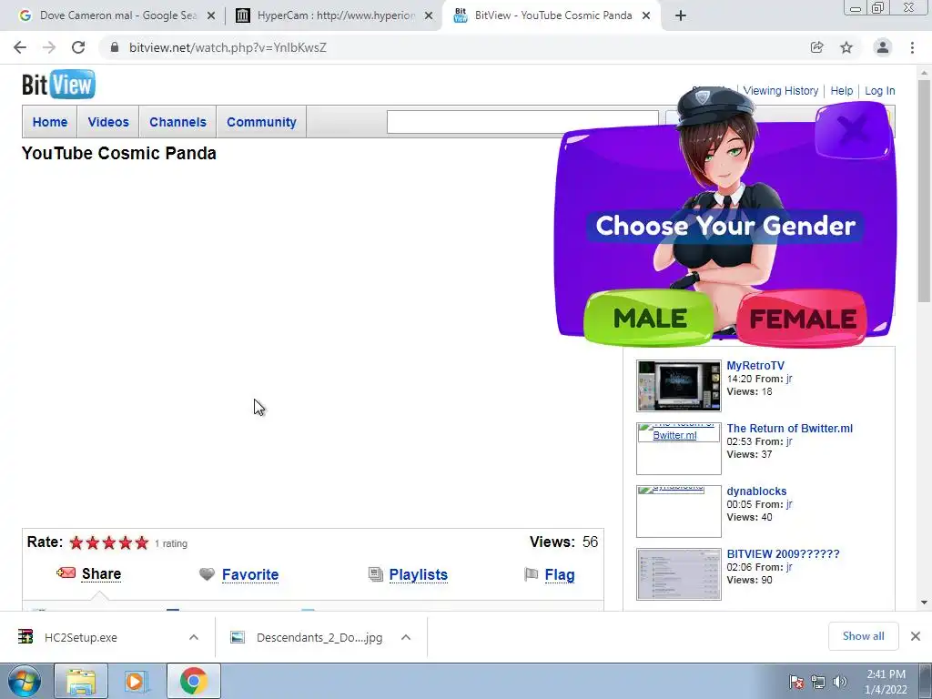Click the MALE button in the ad
932x699 pixels.
(x=649, y=319)
